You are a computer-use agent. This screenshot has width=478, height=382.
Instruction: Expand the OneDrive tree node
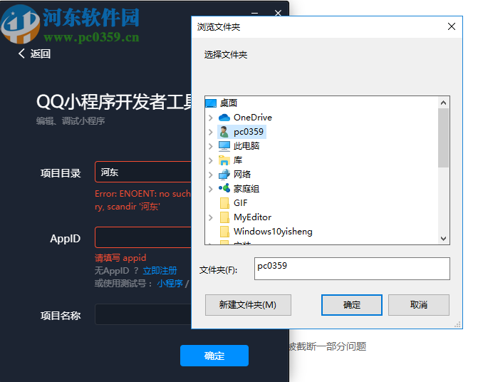(210, 118)
